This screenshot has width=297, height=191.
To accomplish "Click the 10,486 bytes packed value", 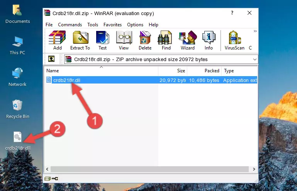I will tap(204, 80).
